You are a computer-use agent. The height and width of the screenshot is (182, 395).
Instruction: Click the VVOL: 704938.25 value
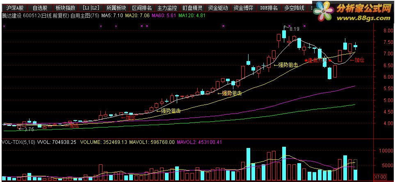point(57,142)
